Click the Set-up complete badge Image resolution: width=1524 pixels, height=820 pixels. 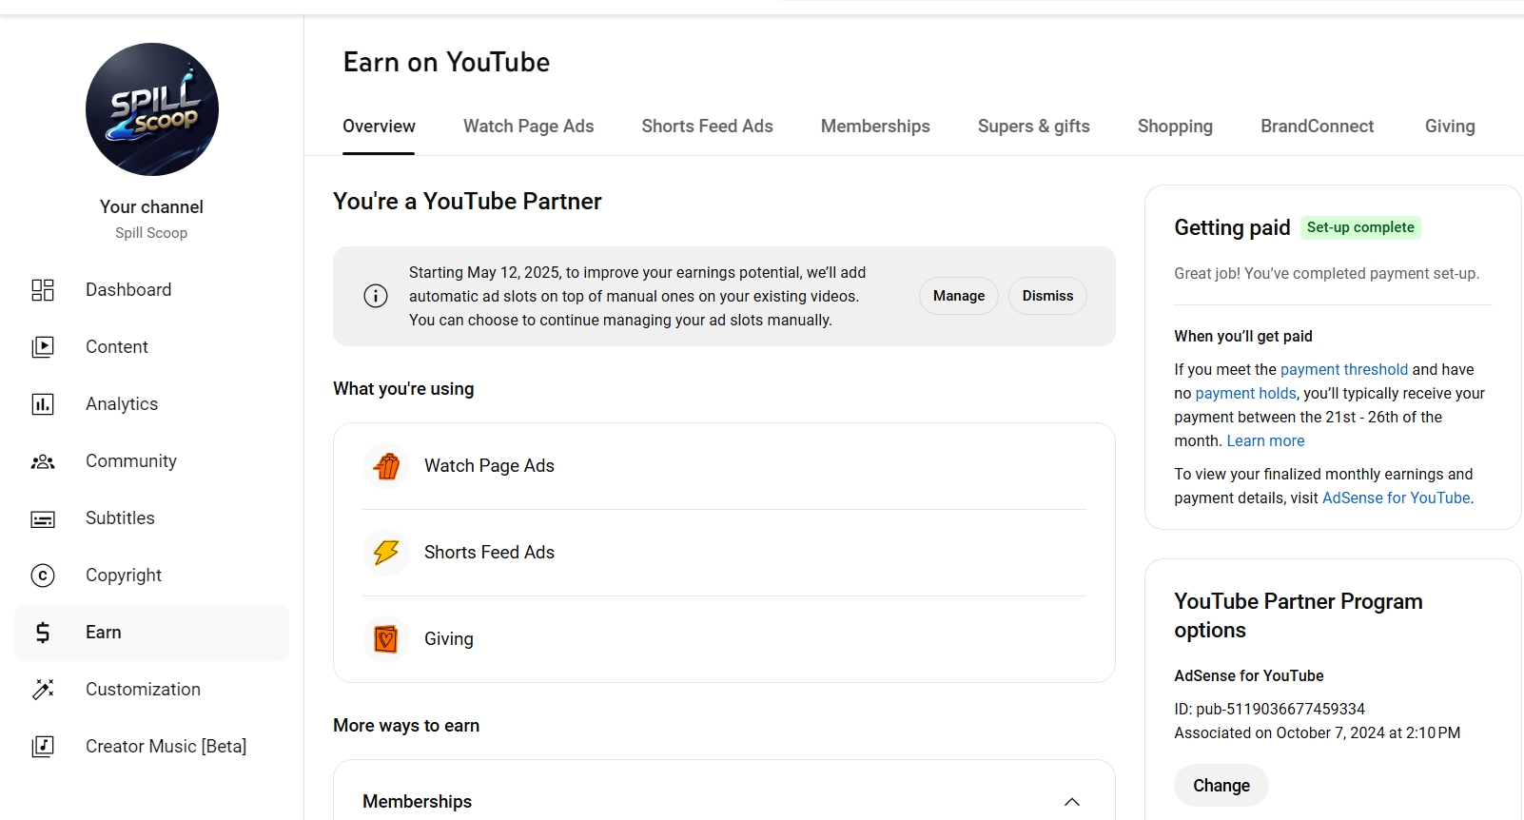[1360, 227]
